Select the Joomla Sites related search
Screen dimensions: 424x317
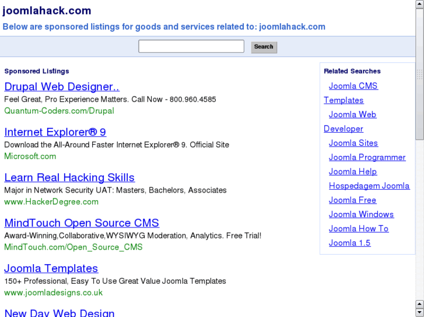pyautogui.click(x=353, y=143)
